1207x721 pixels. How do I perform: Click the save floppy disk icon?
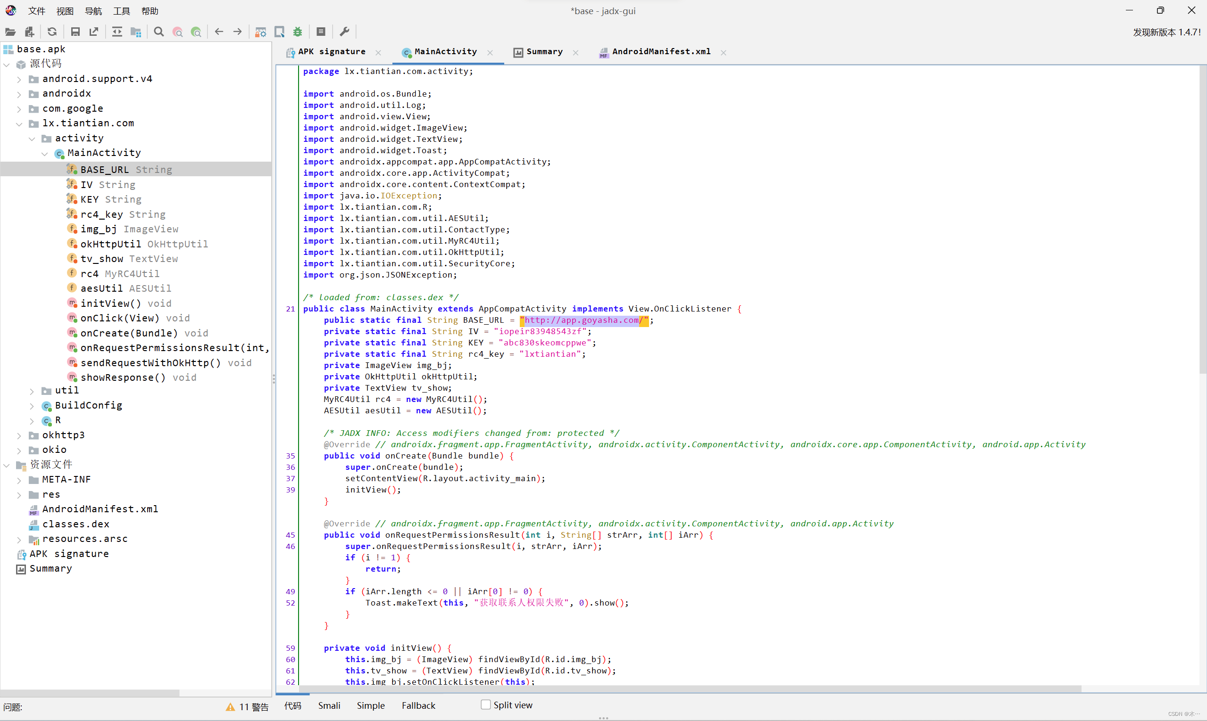coord(75,32)
